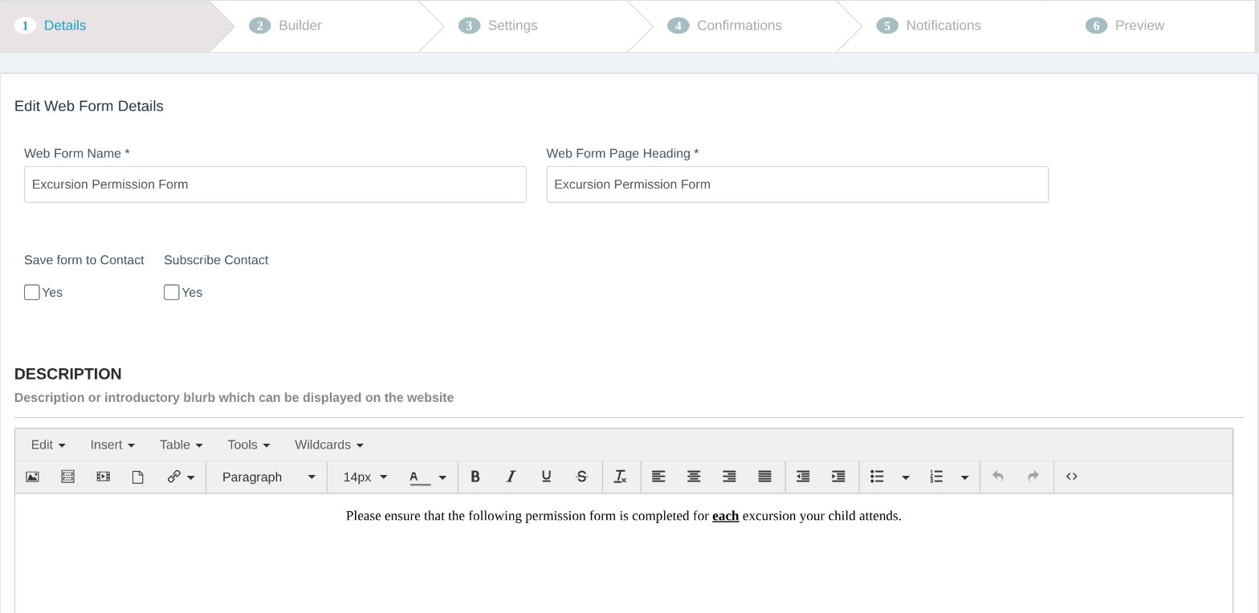The width and height of the screenshot is (1259, 613).
Task: Expand the link options dropdown arrow
Action: point(191,477)
